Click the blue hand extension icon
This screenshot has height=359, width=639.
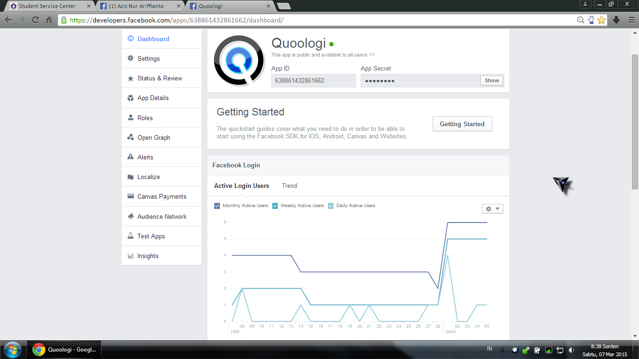591,20
